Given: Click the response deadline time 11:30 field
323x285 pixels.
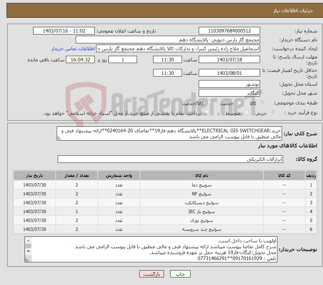Looking at the screenshot, I should 168,60.
